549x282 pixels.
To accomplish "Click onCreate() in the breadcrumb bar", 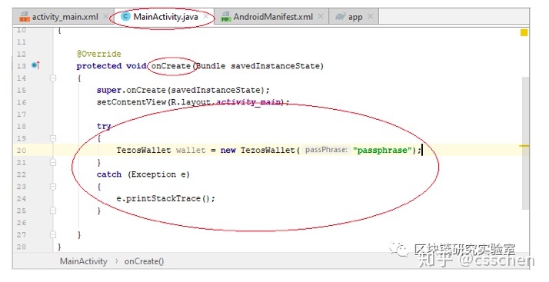I will tap(144, 261).
